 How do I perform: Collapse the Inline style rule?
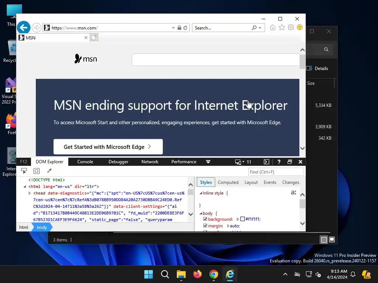coord(200,193)
